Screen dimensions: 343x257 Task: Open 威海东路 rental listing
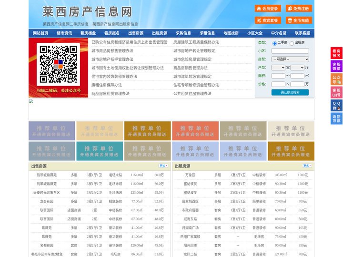coord(190,219)
